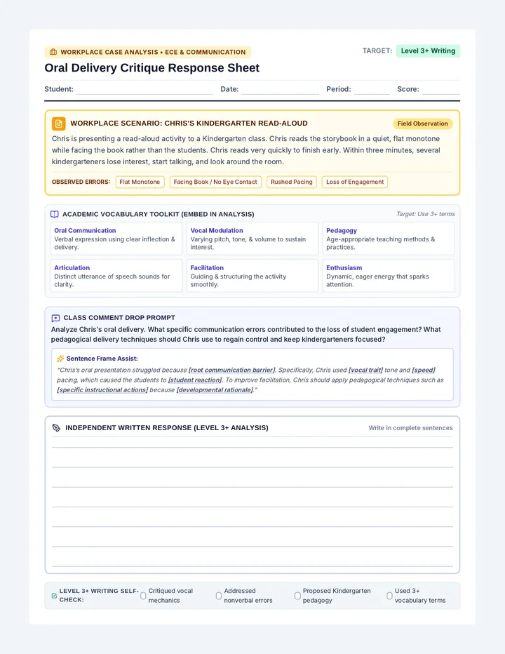Select the Rushed Pacing error tag
Screen dimensions: 505x654
[292, 182]
